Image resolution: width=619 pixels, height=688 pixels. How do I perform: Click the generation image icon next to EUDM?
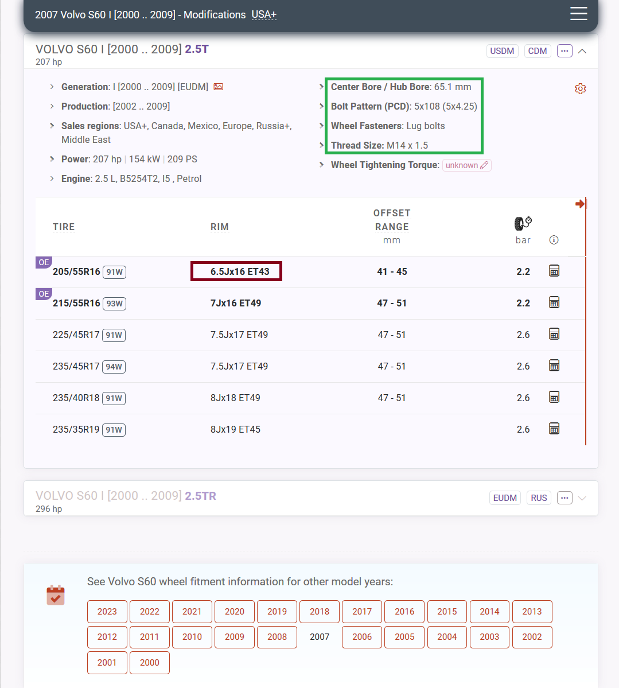pos(218,87)
